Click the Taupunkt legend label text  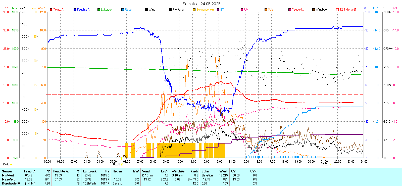[x=298, y=10]
